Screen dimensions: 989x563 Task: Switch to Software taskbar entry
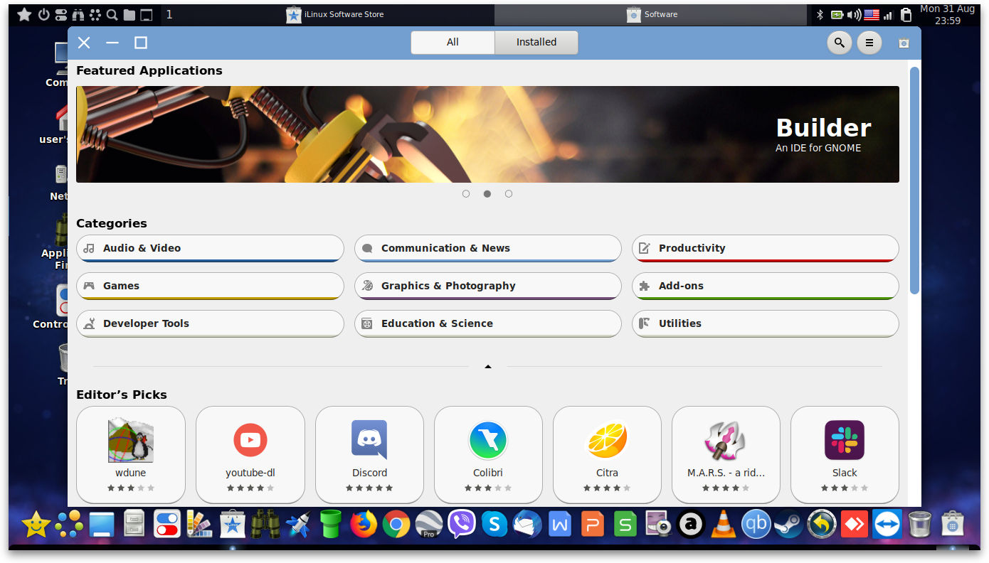pos(652,14)
